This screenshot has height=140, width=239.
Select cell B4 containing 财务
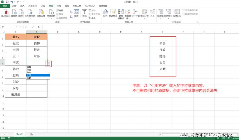pyautogui.click(x=37, y=56)
